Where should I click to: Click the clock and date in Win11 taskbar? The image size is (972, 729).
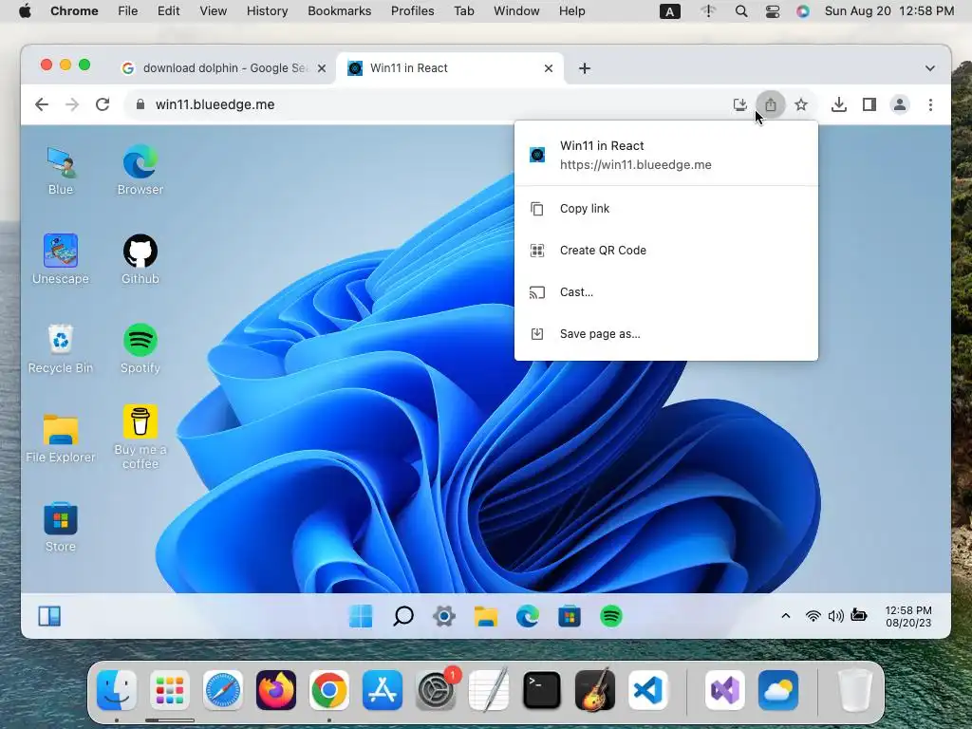point(908,616)
